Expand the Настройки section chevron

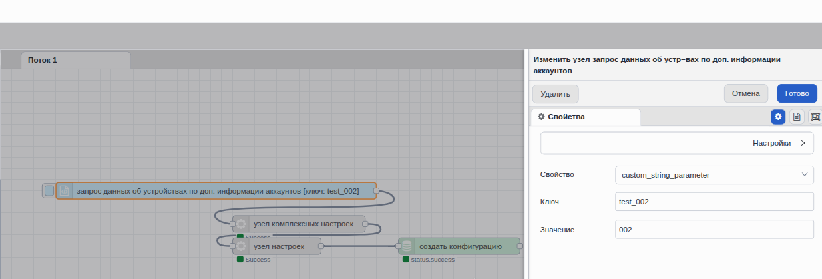pyautogui.click(x=803, y=143)
